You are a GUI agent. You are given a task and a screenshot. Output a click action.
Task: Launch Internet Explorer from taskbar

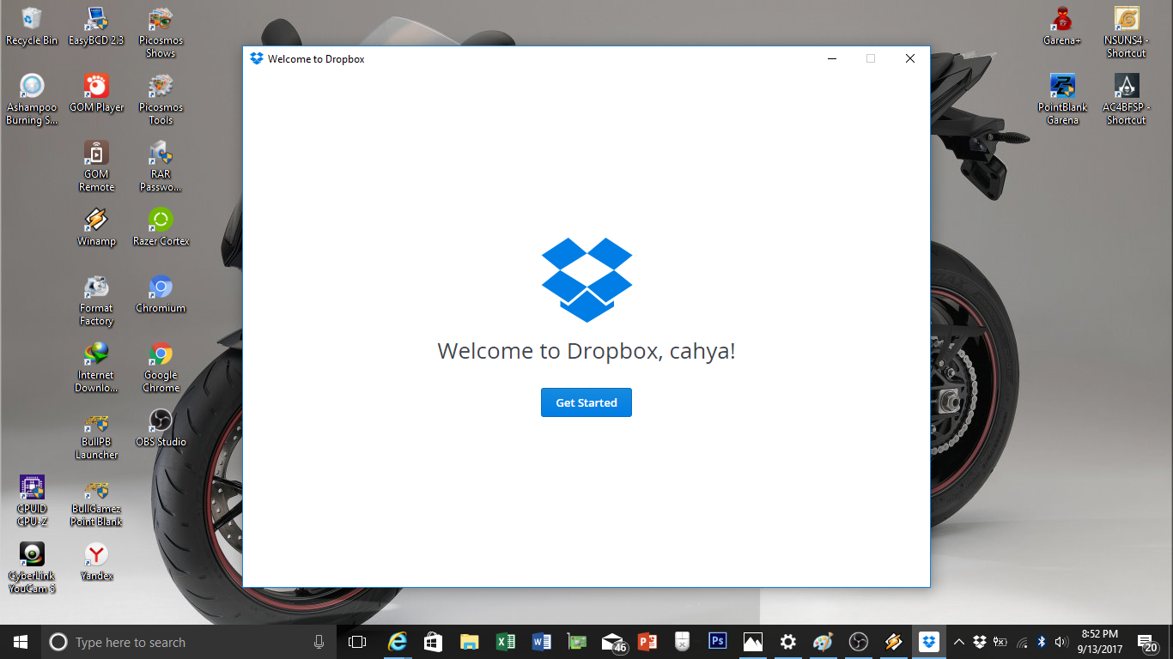click(x=396, y=642)
